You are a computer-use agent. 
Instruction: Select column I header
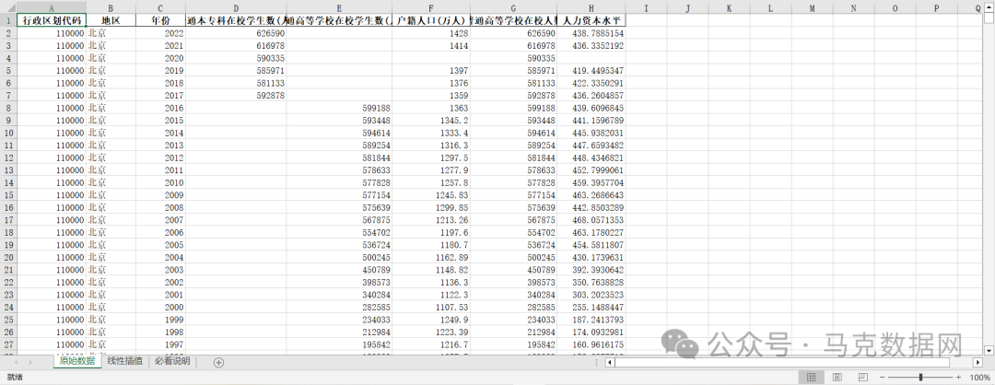click(646, 7)
